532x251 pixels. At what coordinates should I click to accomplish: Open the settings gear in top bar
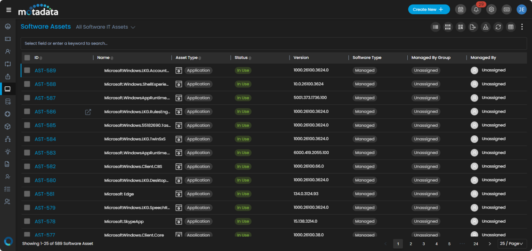(x=491, y=10)
